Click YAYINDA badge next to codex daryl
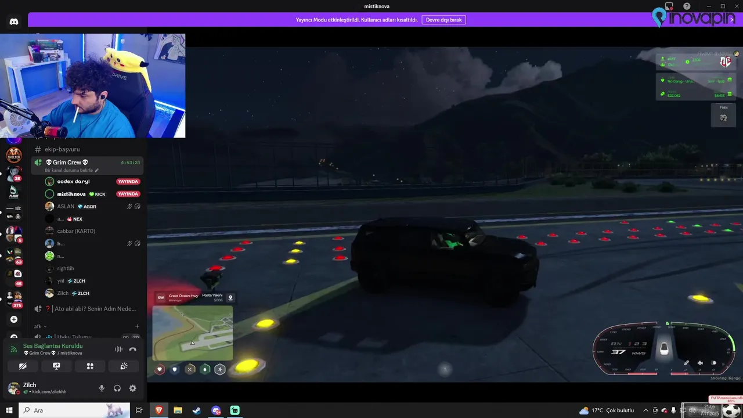This screenshot has width=743, height=418. (x=128, y=182)
